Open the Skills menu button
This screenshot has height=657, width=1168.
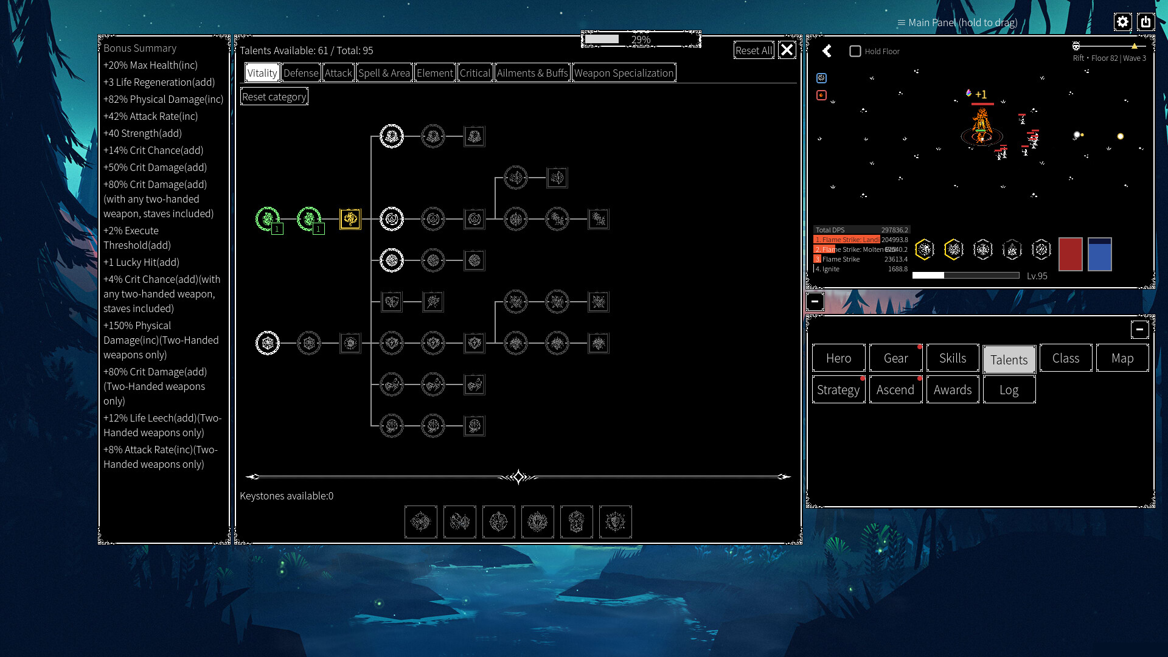953,358
